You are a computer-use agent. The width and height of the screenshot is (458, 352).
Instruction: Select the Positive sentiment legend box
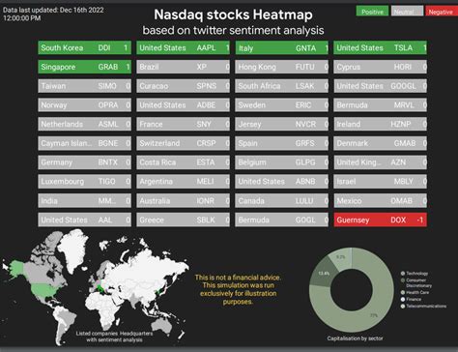(x=372, y=12)
